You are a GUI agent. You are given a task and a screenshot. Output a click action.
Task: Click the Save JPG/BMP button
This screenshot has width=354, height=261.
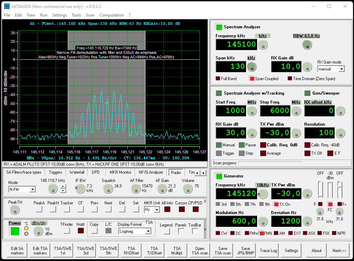click(x=245, y=251)
